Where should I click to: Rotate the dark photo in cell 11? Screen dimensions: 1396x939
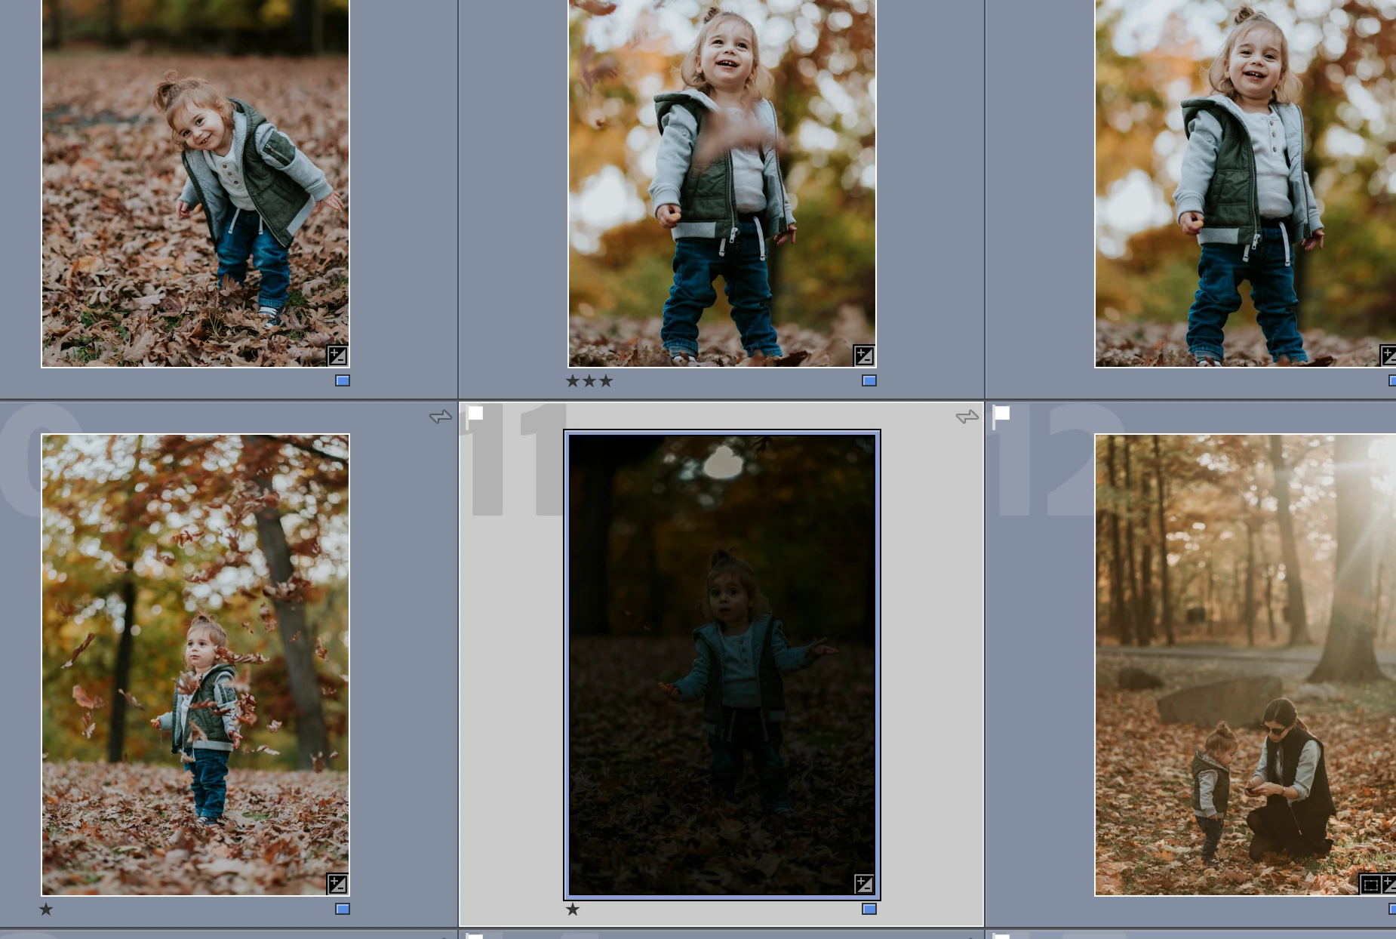pos(967,417)
